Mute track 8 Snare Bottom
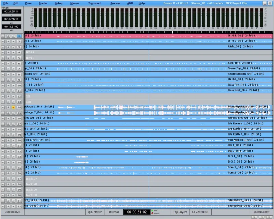 [13, 74]
